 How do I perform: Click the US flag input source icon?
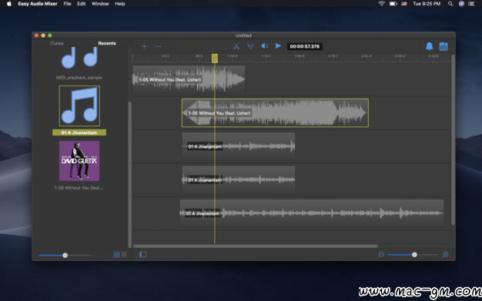(404, 4)
